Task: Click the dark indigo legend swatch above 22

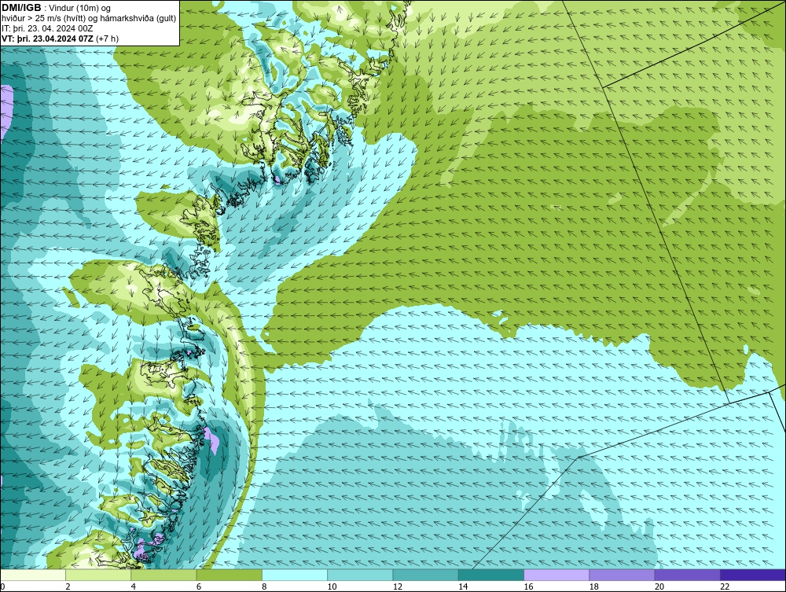Action: pos(752,575)
